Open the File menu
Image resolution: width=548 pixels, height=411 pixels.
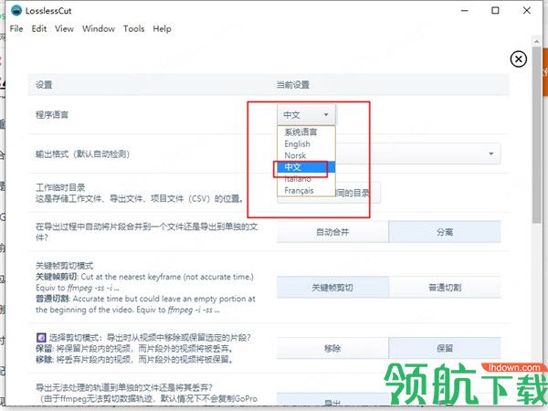[x=16, y=28]
